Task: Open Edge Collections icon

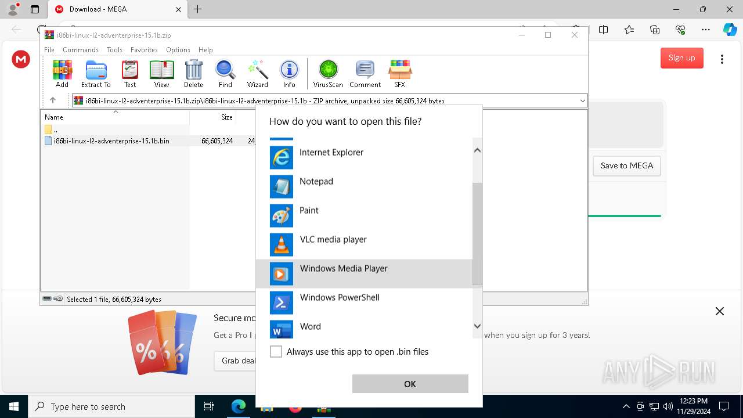Action: coord(655,30)
